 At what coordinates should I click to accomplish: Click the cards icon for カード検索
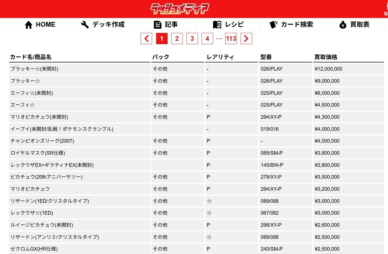coord(273,25)
